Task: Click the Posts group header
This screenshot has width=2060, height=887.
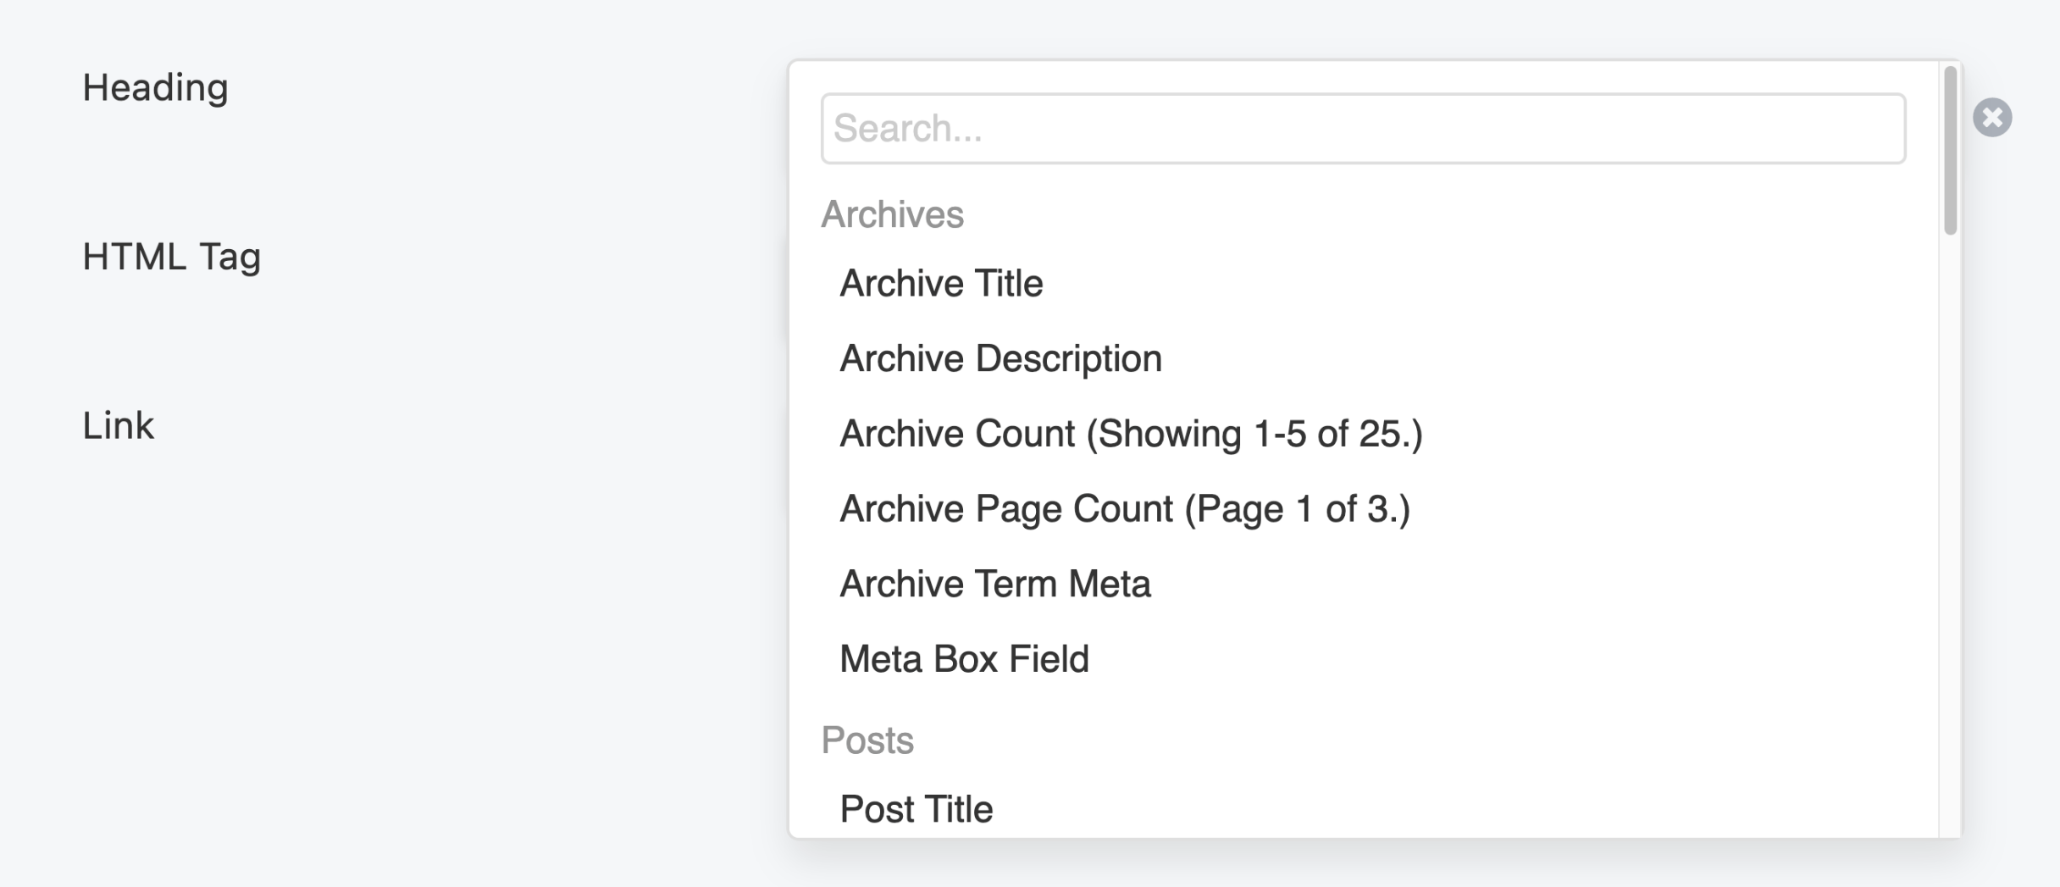Action: 867,740
